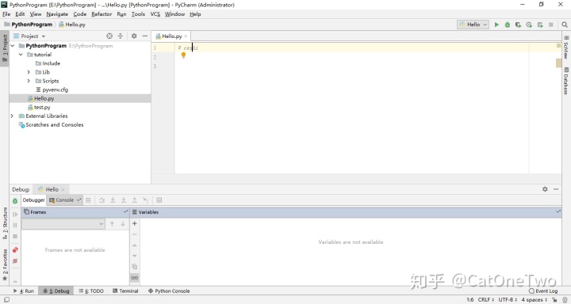
Task: Open the 6: TODO tool window
Action: [x=91, y=291]
